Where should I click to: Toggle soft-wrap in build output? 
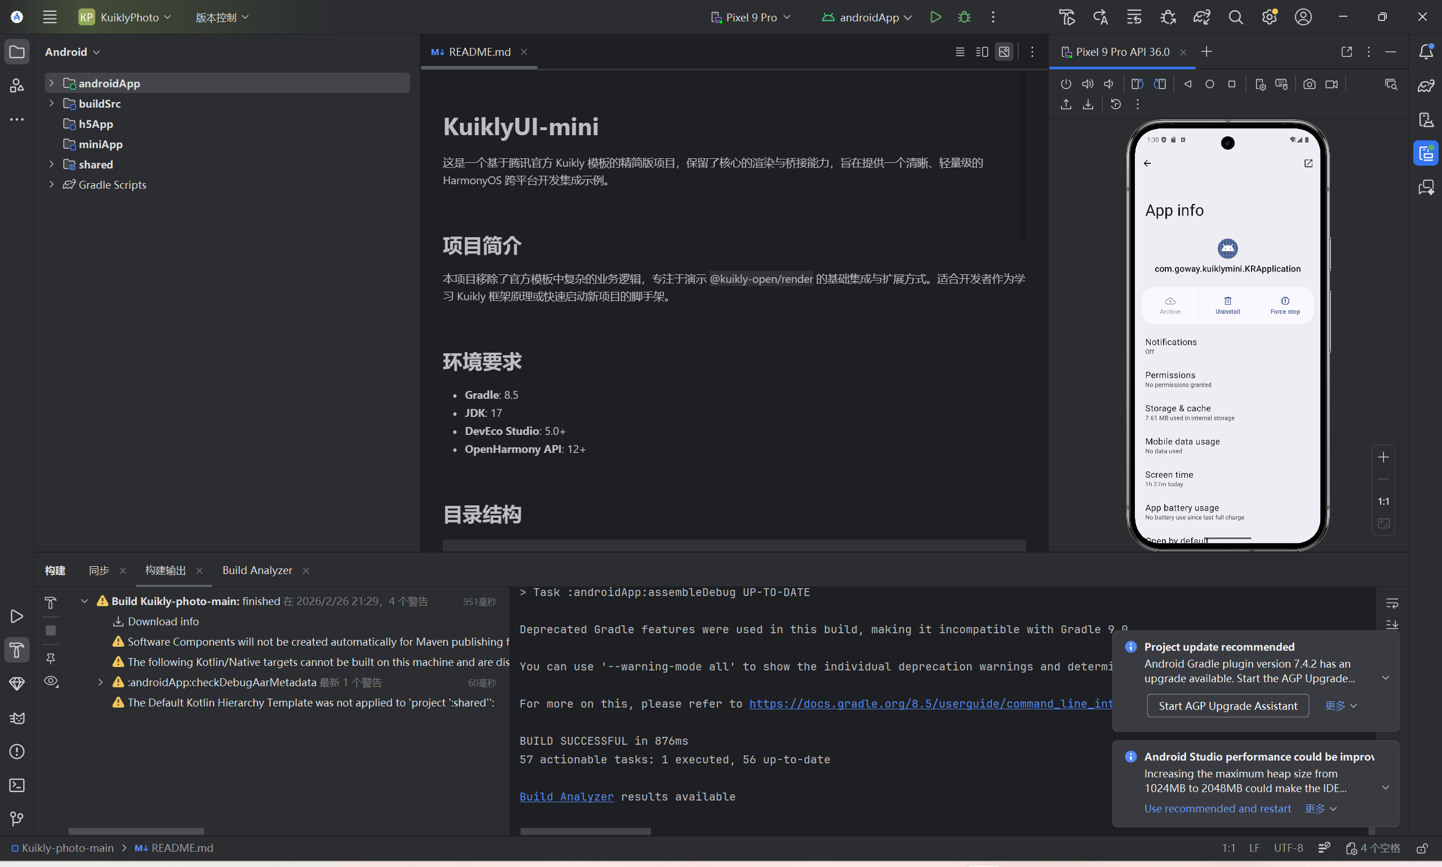click(x=1392, y=603)
